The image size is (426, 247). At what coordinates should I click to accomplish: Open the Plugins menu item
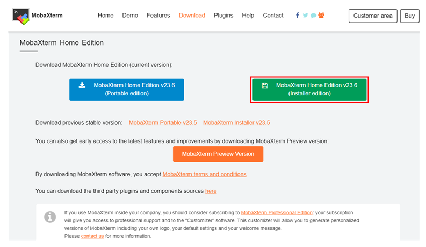pyautogui.click(x=223, y=16)
